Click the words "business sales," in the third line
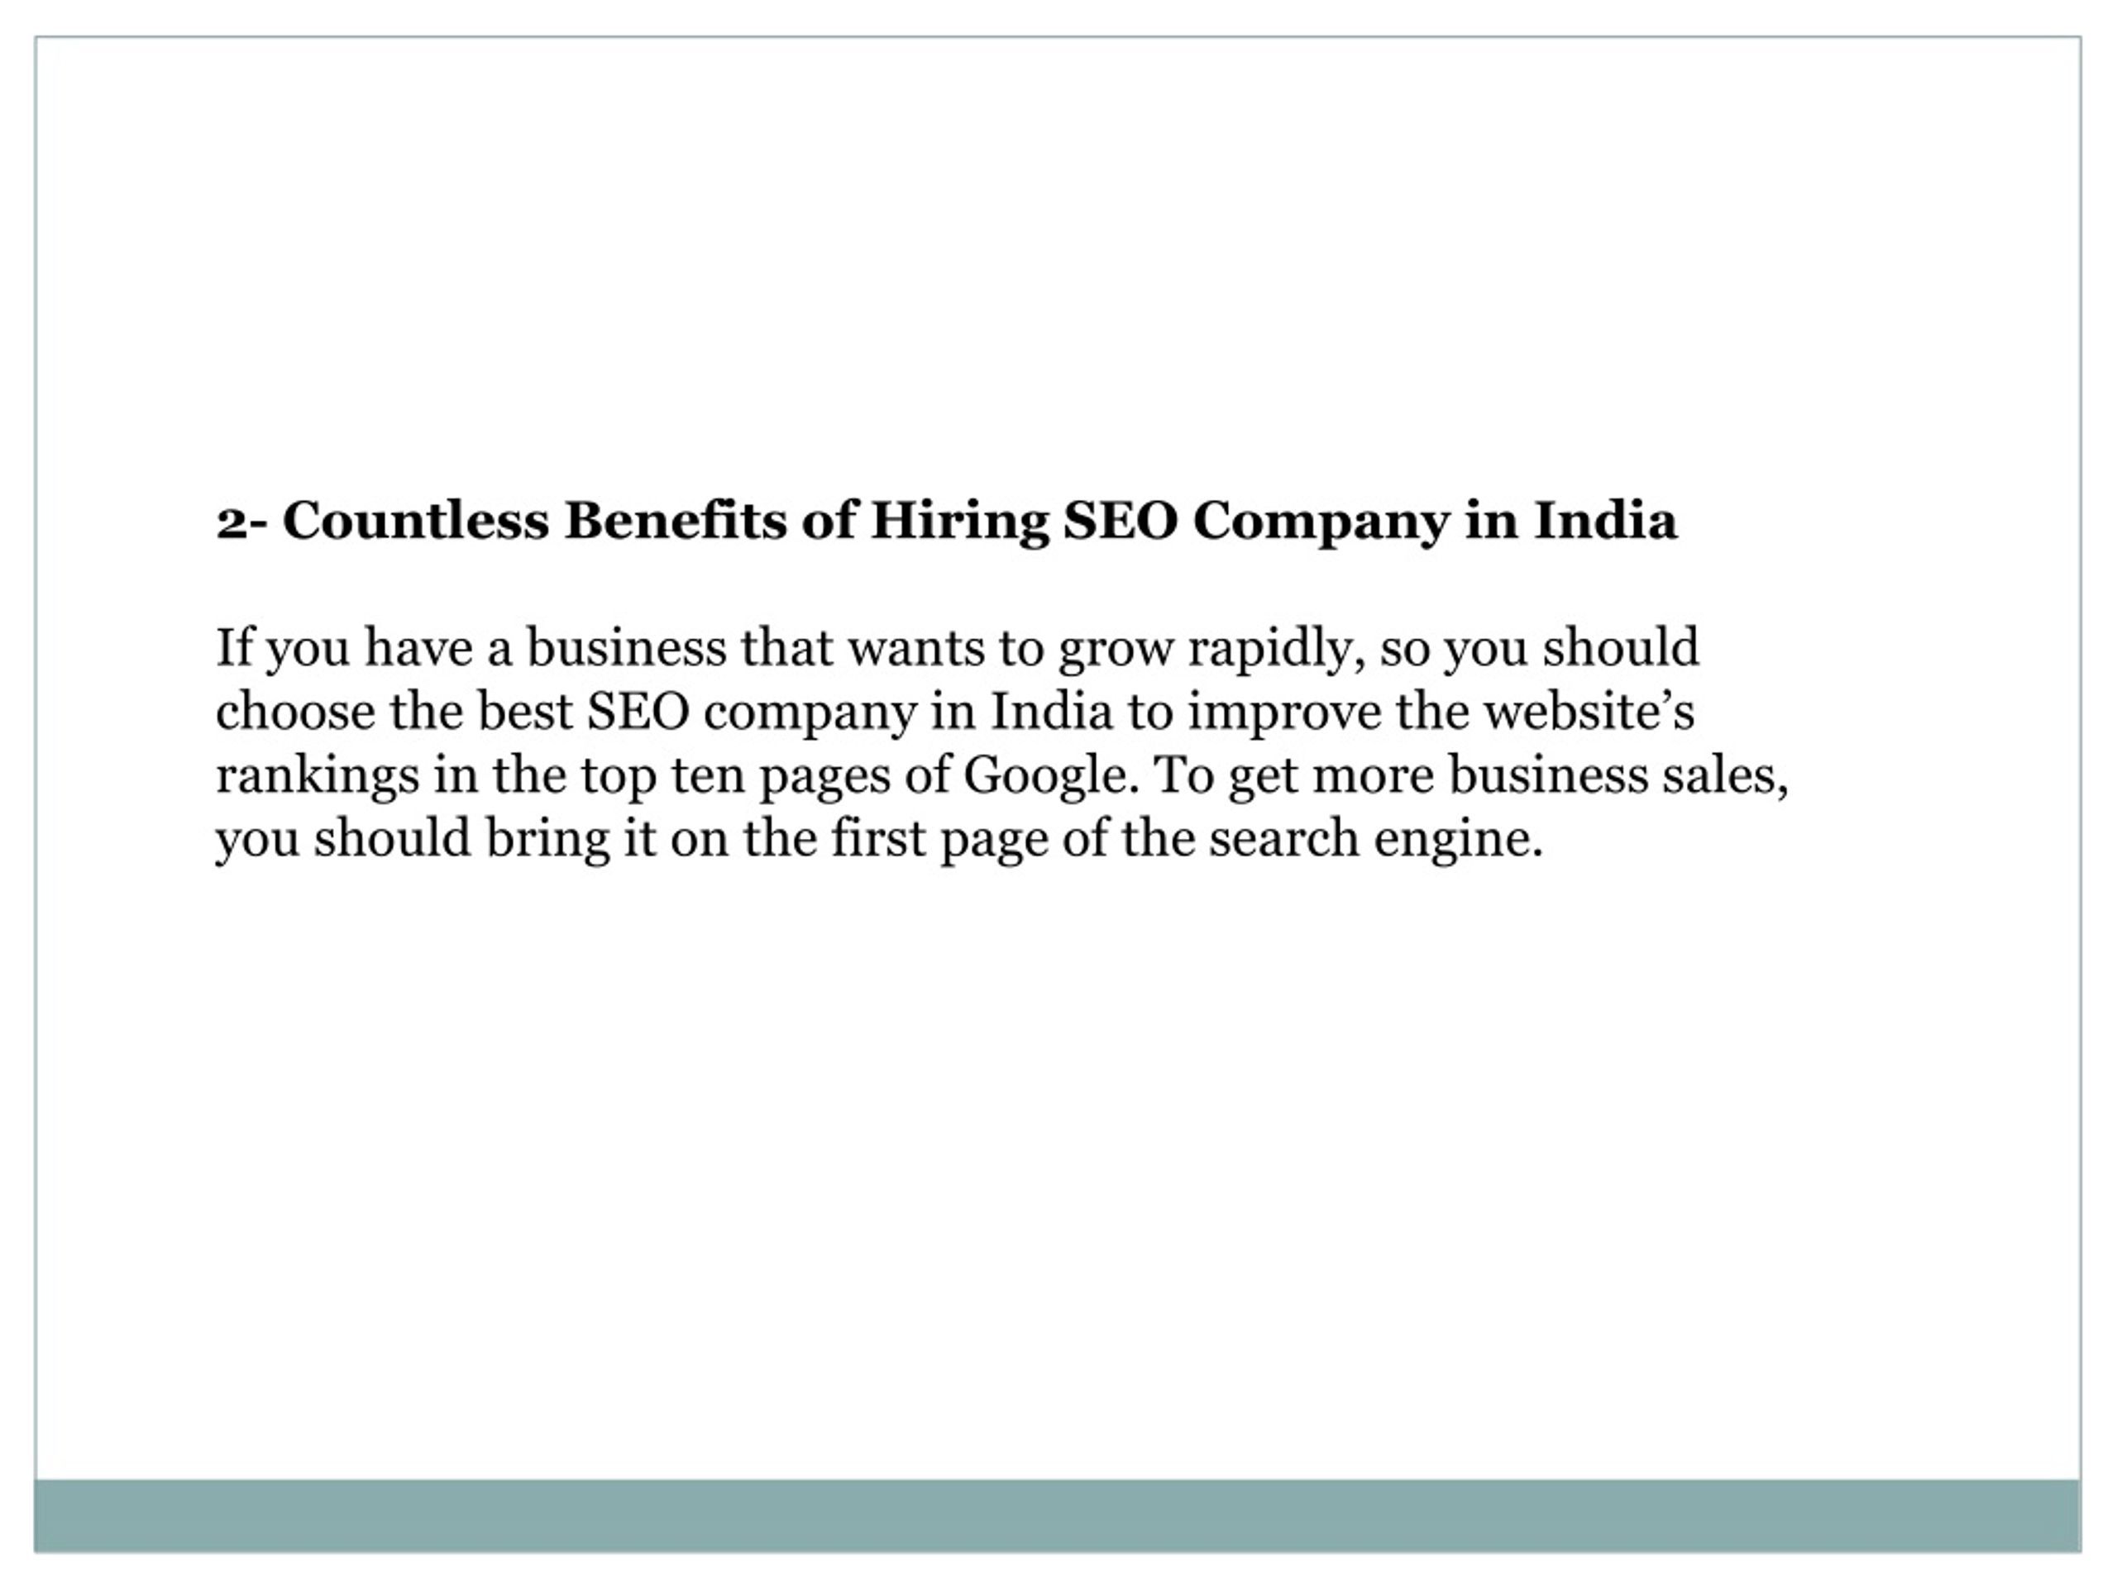This screenshot has width=2117, height=1587. [1618, 774]
